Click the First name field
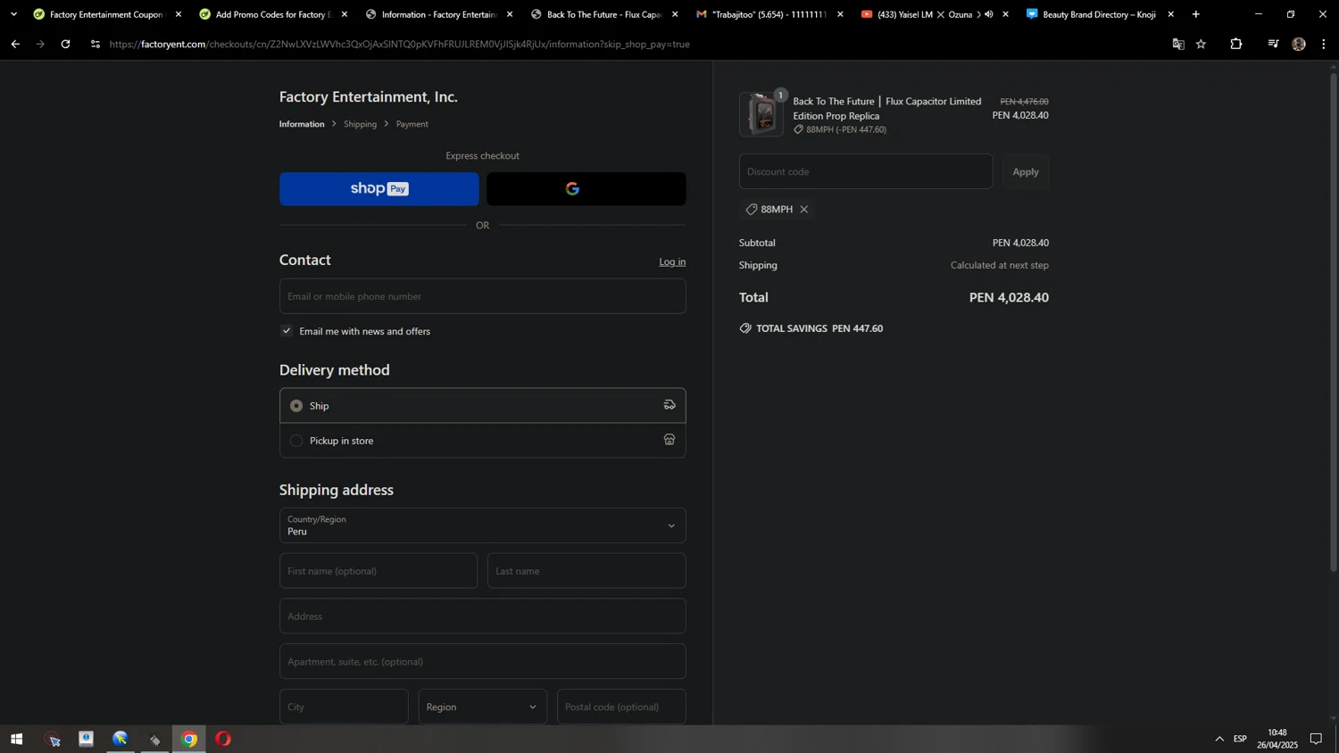 point(378,571)
